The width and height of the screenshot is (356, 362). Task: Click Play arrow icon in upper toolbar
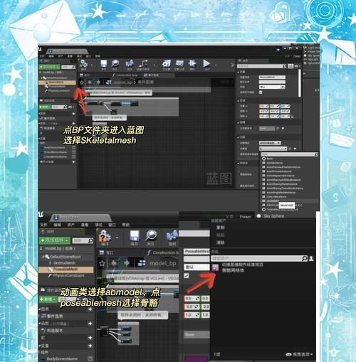coord(206,63)
